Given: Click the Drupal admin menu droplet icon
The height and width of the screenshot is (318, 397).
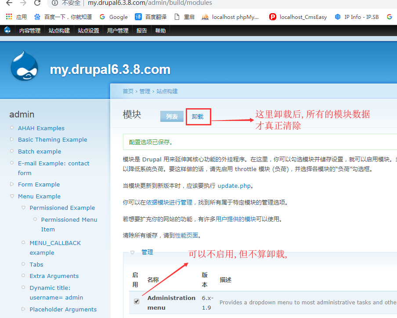Looking at the screenshot, I should (x=7, y=30).
